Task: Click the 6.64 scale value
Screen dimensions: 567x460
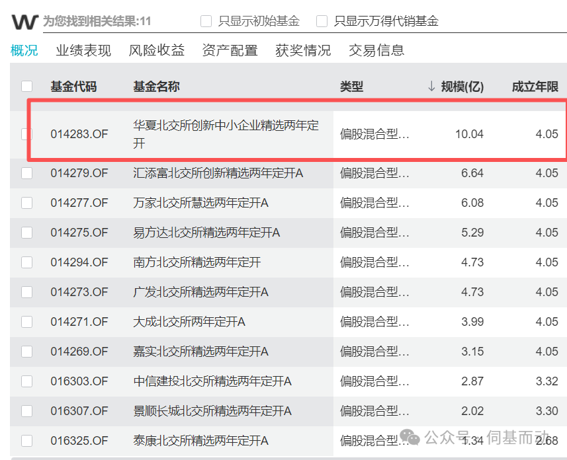Action: tap(472, 173)
